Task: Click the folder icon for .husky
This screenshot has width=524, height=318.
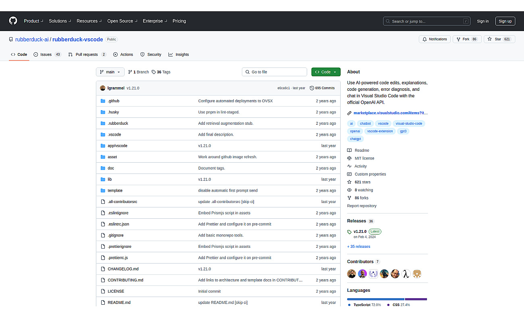Action: coord(103,112)
